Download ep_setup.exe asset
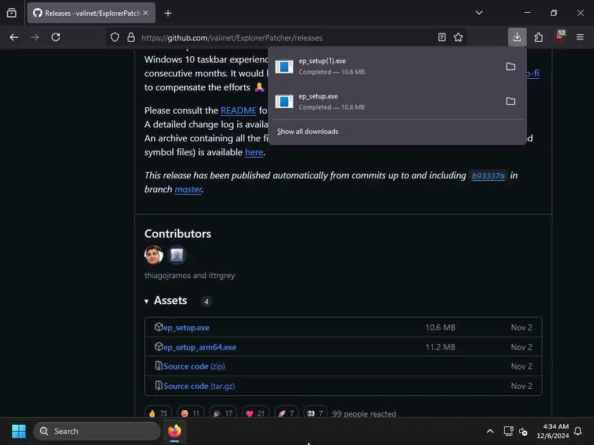Screen dimensions: 594x445 click(x=186, y=328)
